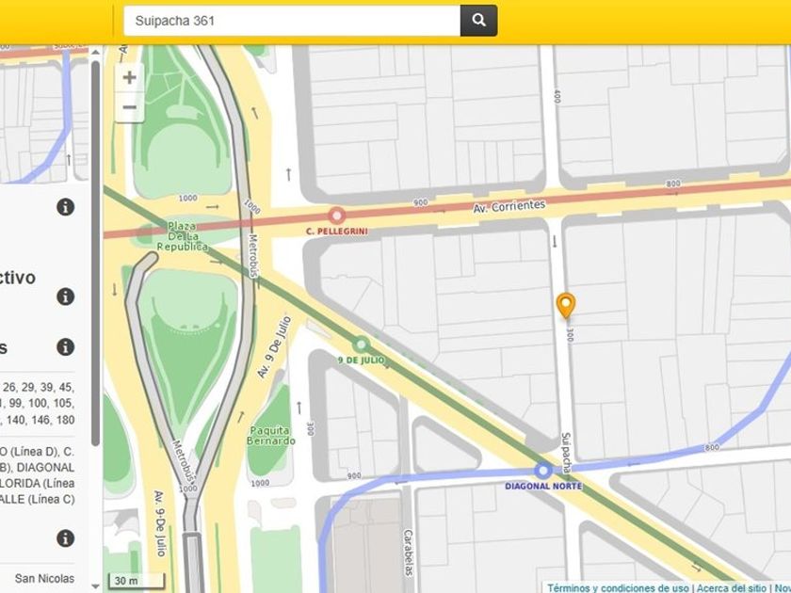Zoom in the map with plus button

(x=130, y=77)
